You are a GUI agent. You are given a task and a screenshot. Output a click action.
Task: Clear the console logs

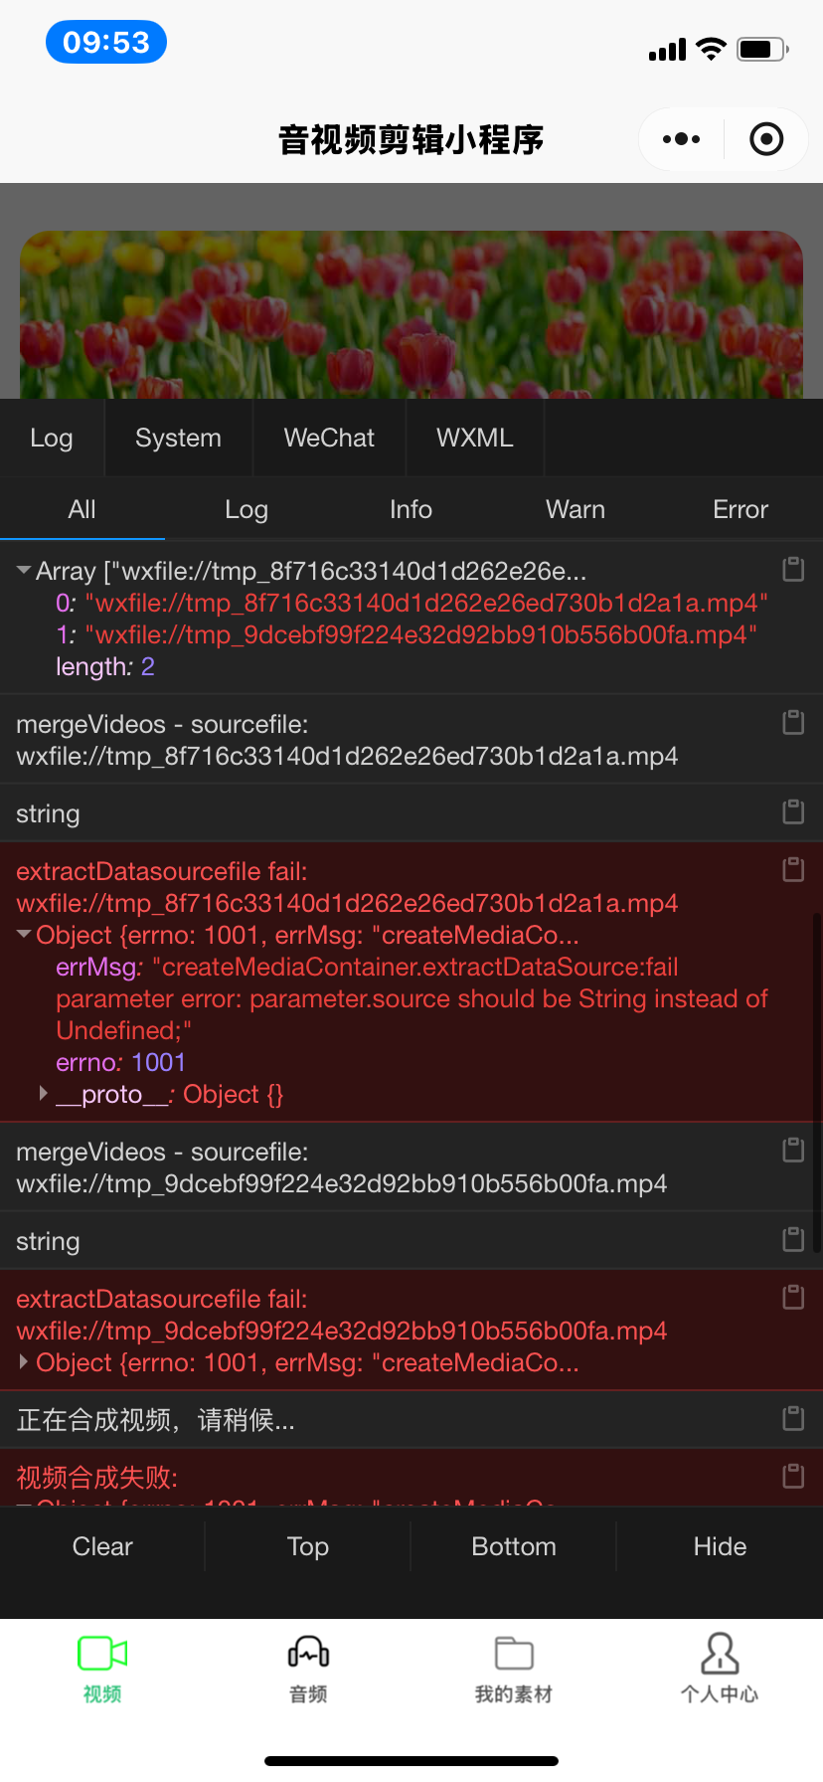(102, 1546)
